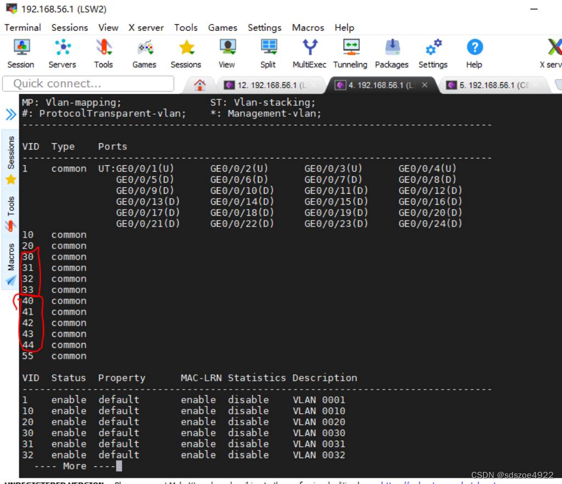
Task: Expand the sidebar with double chevron
Action: (x=11, y=115)
